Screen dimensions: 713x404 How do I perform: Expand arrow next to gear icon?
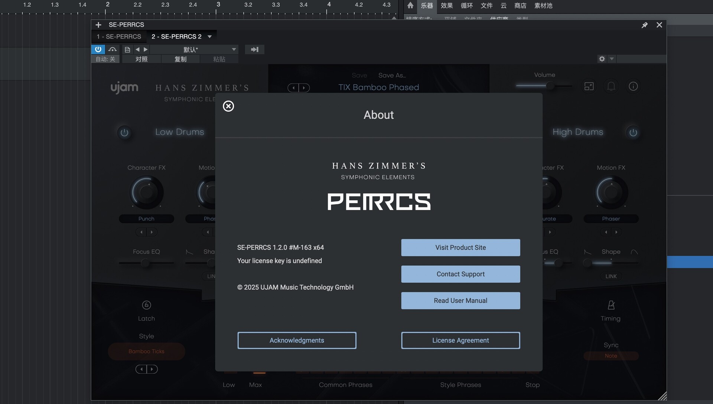tap(612, 59)
